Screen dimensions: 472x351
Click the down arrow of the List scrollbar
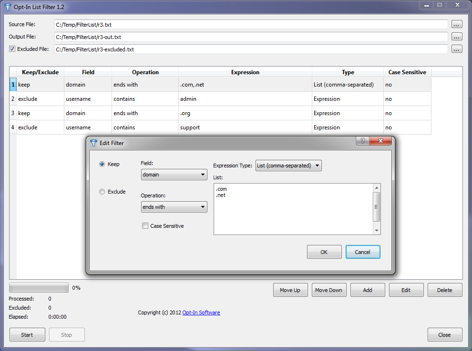pyautogui.click(x=377, y=230)
